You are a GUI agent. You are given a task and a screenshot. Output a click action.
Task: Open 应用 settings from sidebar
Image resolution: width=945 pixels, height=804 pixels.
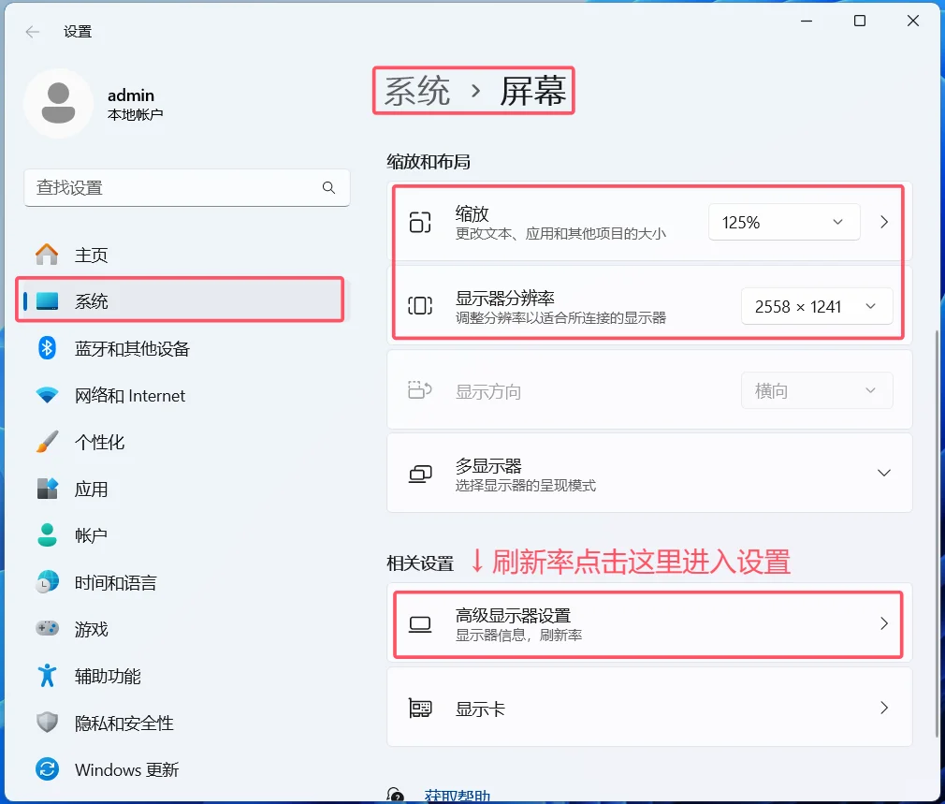(46, 489)
